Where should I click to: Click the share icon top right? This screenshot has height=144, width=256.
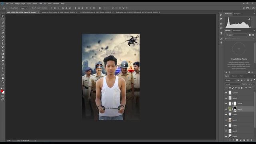[253, 8]
